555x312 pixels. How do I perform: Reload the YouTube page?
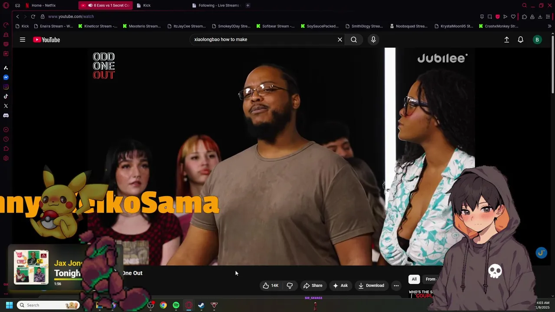point(33,16)
